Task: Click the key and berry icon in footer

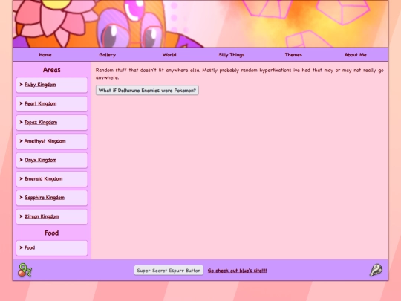Action: point(25,271)
